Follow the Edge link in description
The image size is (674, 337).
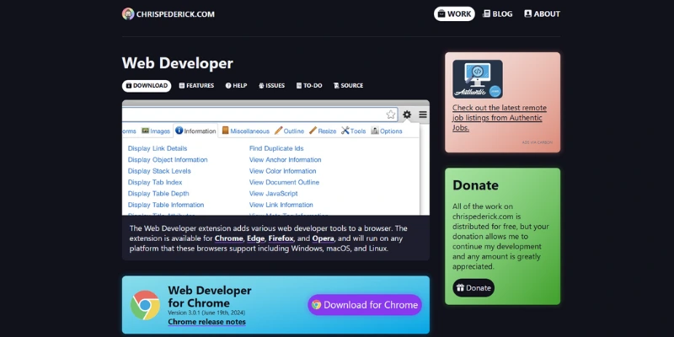pos(256,238)
